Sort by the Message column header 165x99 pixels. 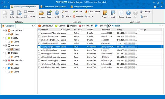click(x=149, y=30)
